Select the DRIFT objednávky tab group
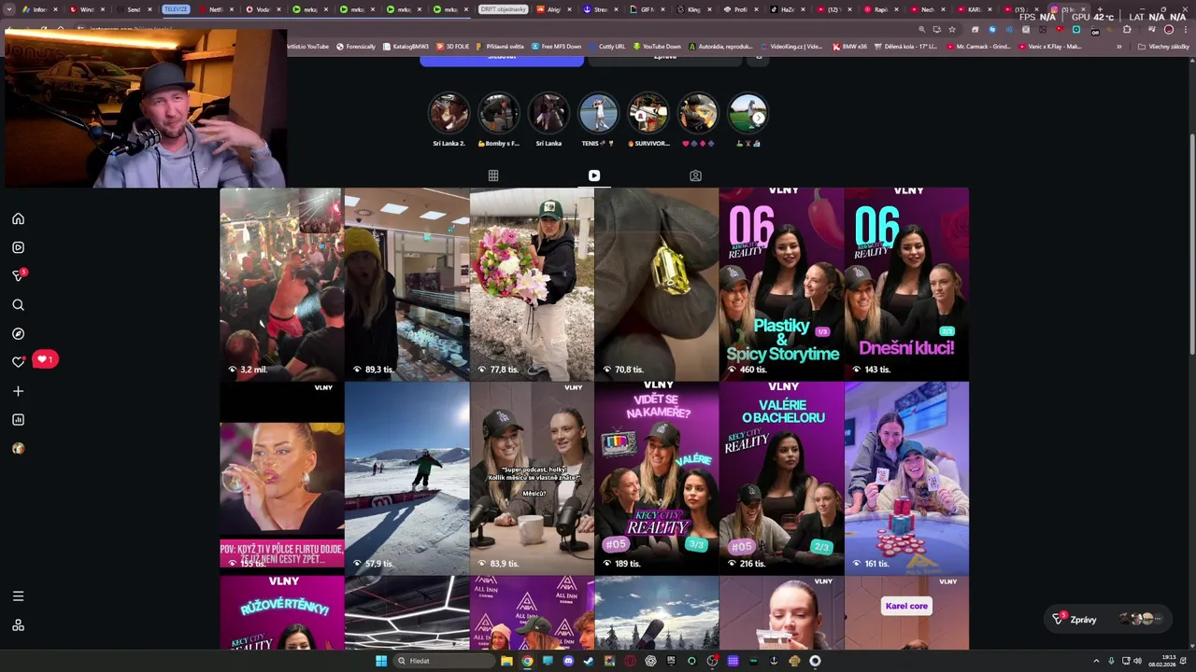Viewport: 1196px width, 672px height. point(503,9)
